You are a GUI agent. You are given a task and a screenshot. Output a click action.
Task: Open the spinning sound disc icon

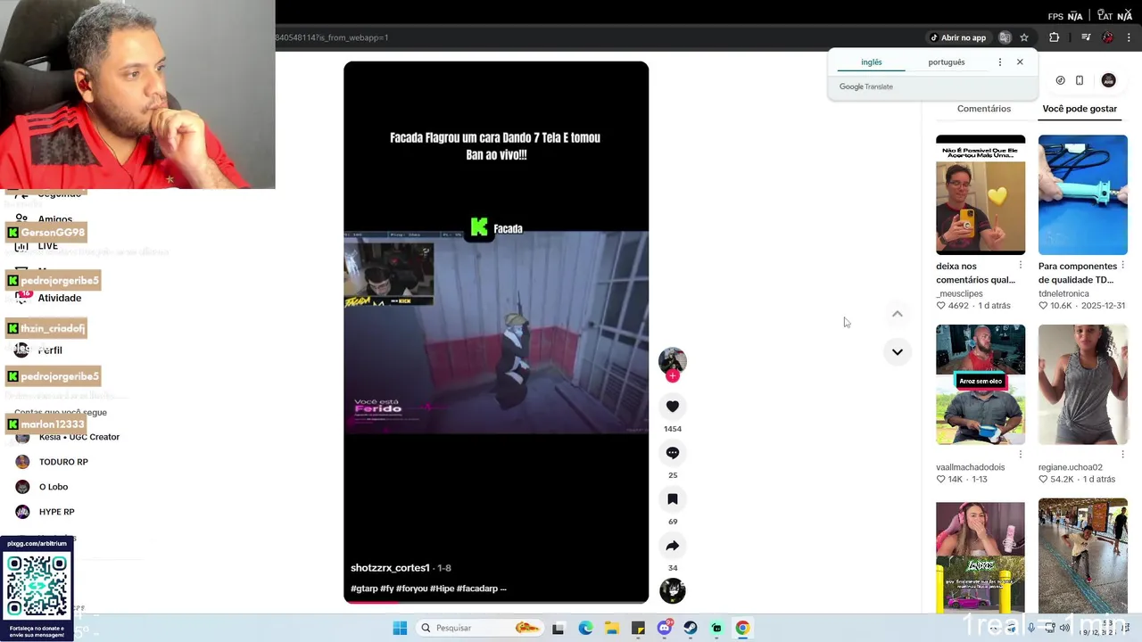tap(673, 590)
